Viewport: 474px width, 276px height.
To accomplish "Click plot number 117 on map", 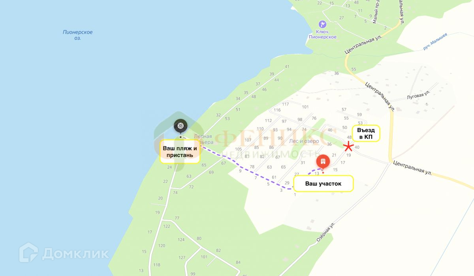I will click(x=286, y=104).
